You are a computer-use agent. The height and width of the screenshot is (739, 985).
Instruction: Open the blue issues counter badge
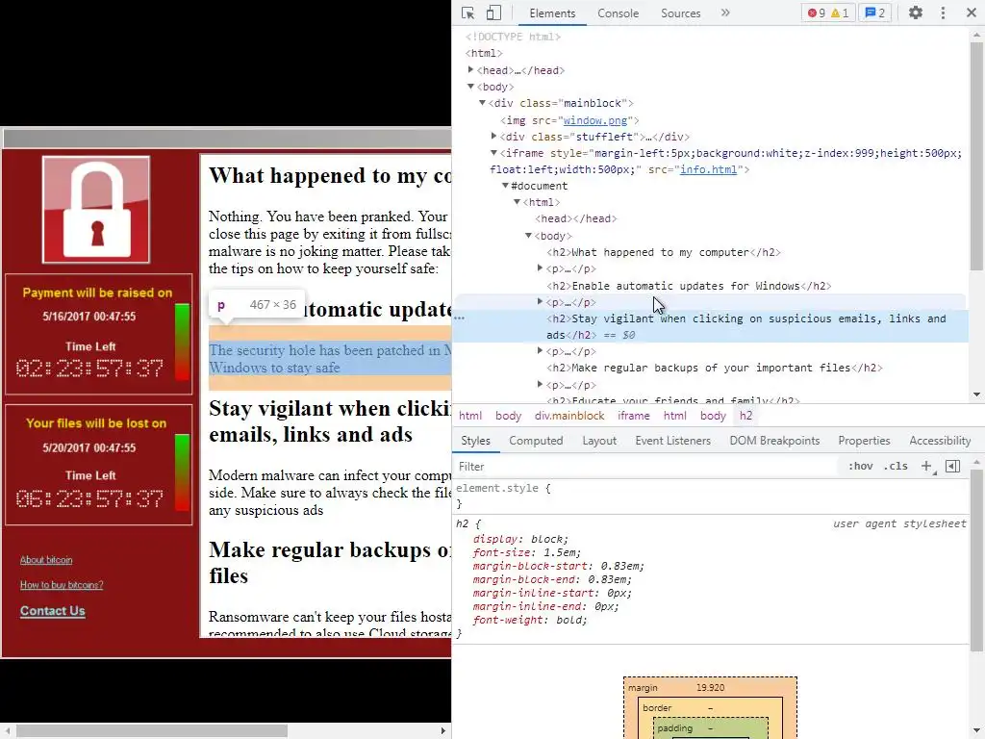875,13
